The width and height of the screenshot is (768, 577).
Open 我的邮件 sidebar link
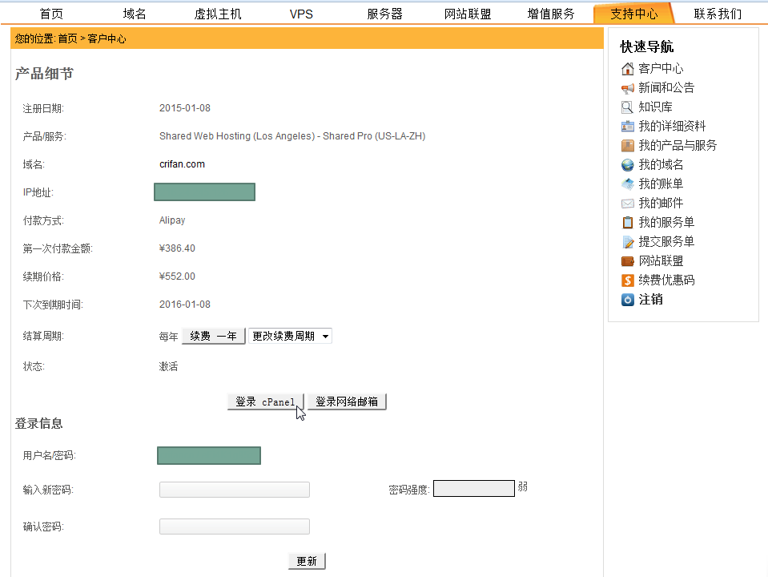(x=661, y=203)
